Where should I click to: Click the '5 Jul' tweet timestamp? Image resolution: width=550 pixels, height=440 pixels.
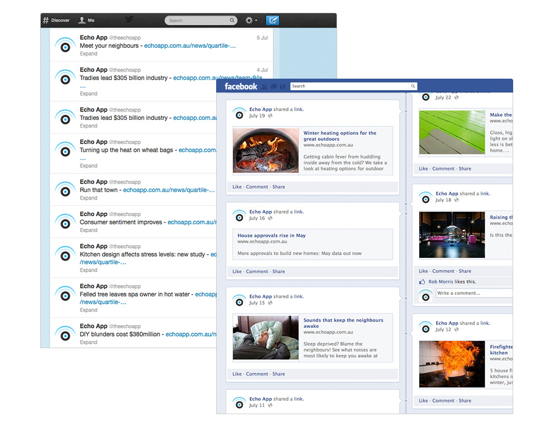[262, 38]
